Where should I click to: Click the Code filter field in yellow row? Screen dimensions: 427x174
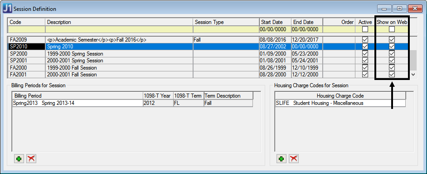(x=27, y=29)
